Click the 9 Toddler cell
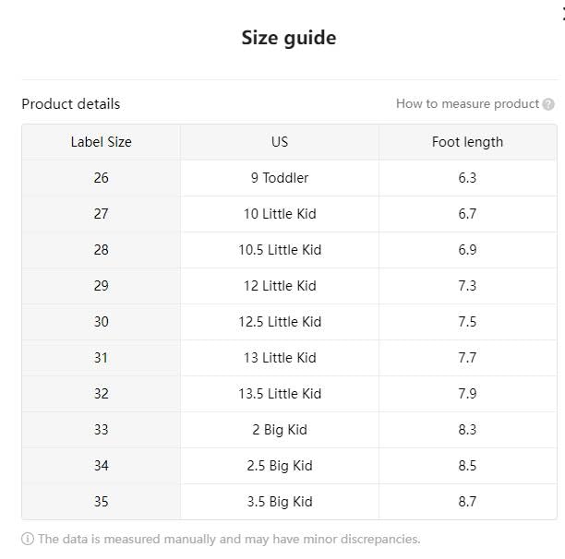 pos(280,178)
